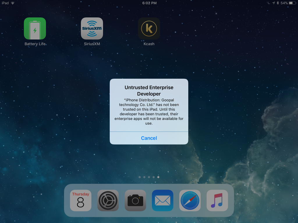Open the Mail app in dock

[163, 200]
